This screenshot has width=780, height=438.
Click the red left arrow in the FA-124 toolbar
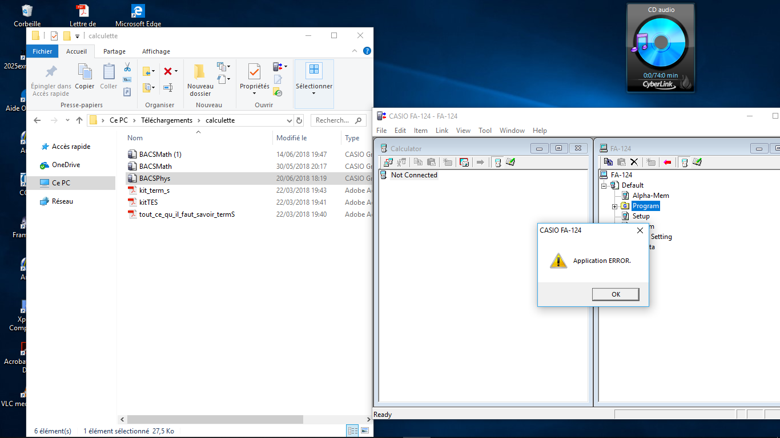click(x=667, y=163)
